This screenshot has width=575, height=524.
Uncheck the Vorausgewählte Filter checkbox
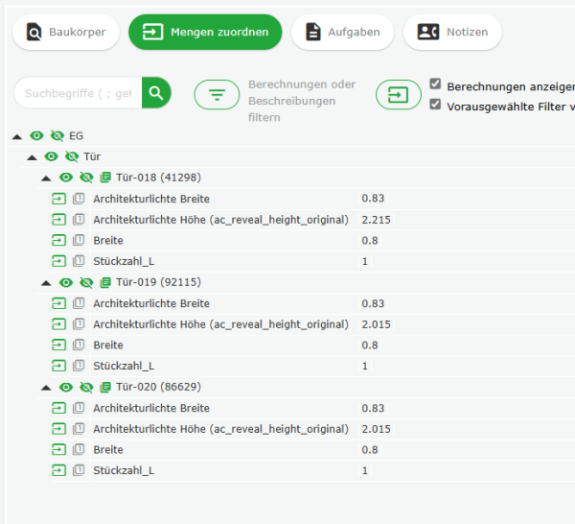[436, 105]
